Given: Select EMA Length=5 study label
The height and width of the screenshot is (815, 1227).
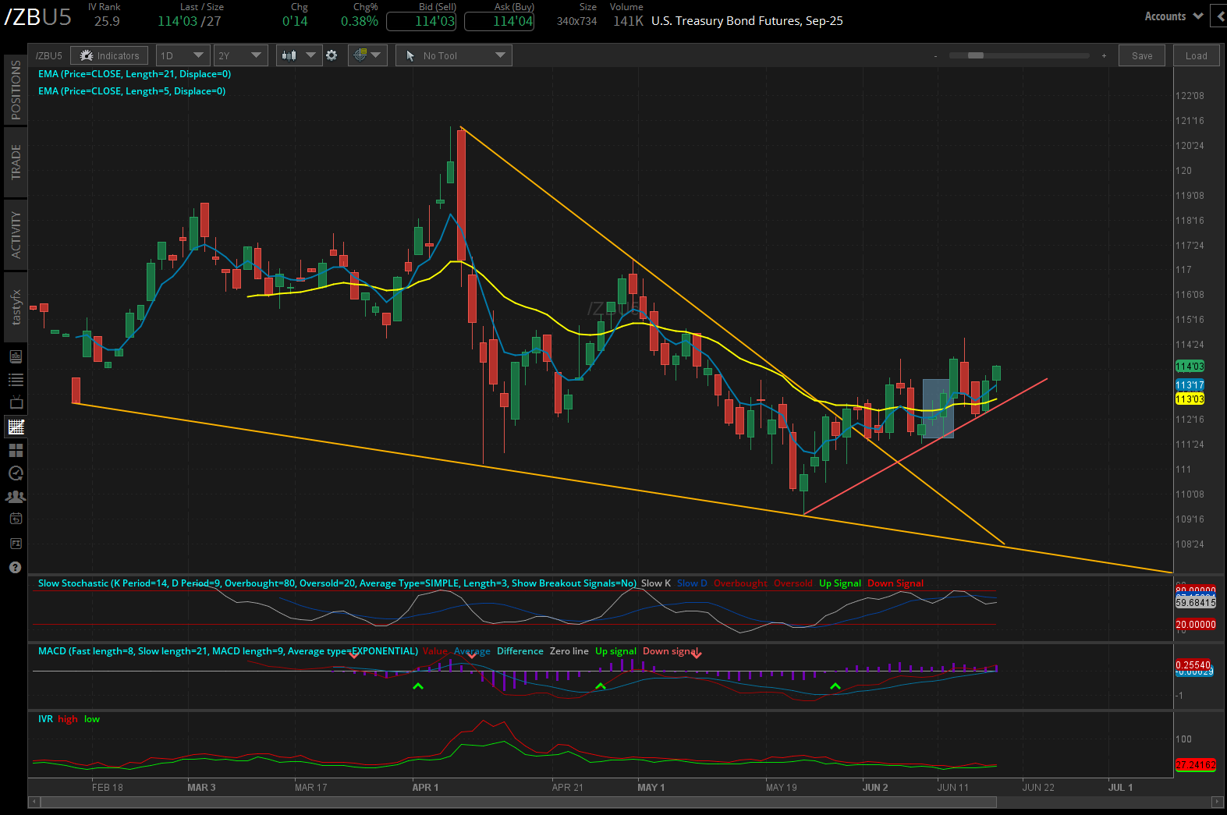Looking at the screenshot, I should pyautogui.click(x=132, y=91).
